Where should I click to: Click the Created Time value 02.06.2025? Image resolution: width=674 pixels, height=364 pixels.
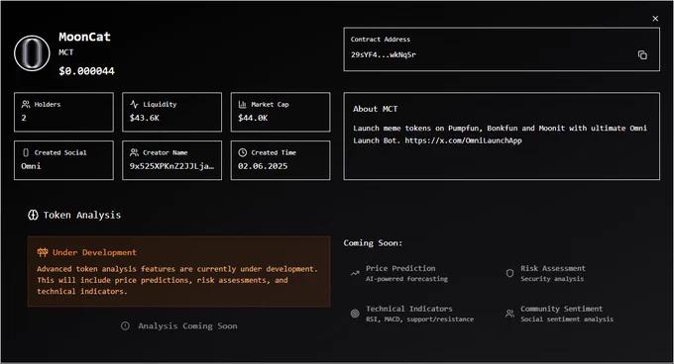point(263,166)
